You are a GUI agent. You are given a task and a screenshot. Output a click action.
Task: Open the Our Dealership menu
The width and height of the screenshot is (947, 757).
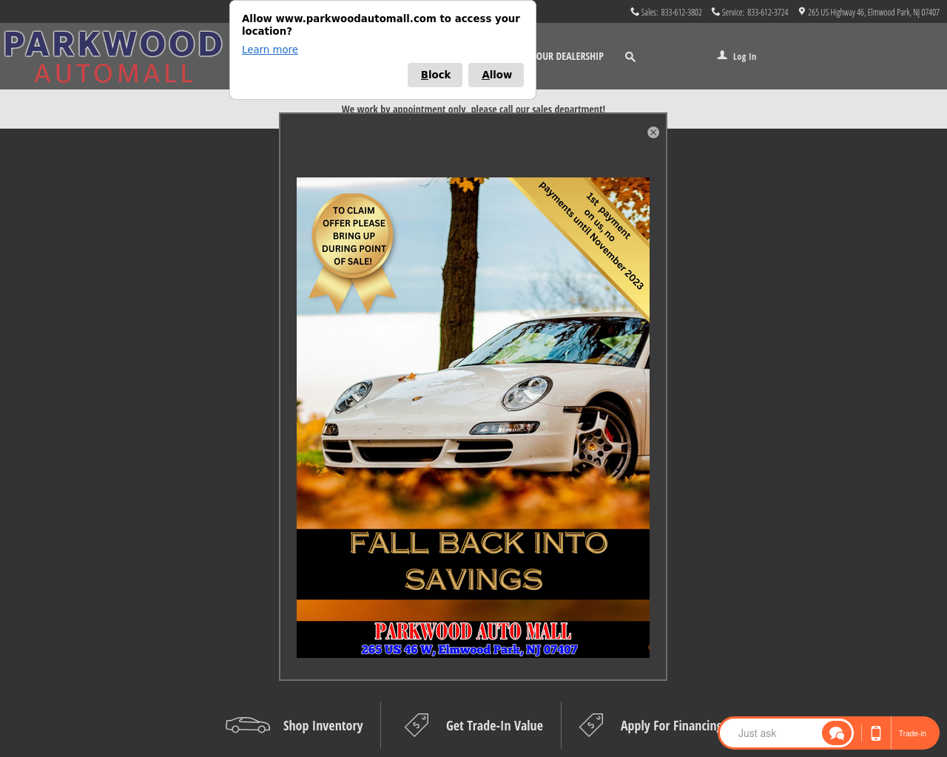click(x=570, y=57)
